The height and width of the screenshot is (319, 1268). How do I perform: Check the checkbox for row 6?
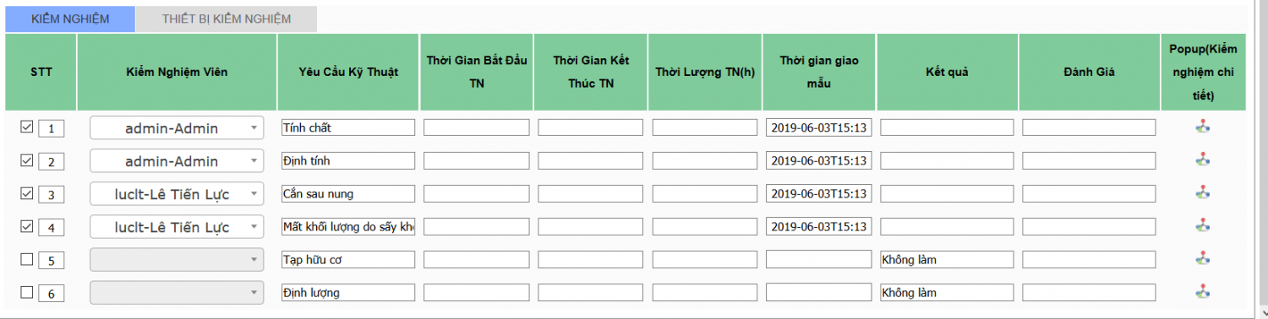pos(26,292)
